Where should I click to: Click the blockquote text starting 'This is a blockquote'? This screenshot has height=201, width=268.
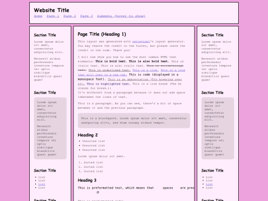134,121
